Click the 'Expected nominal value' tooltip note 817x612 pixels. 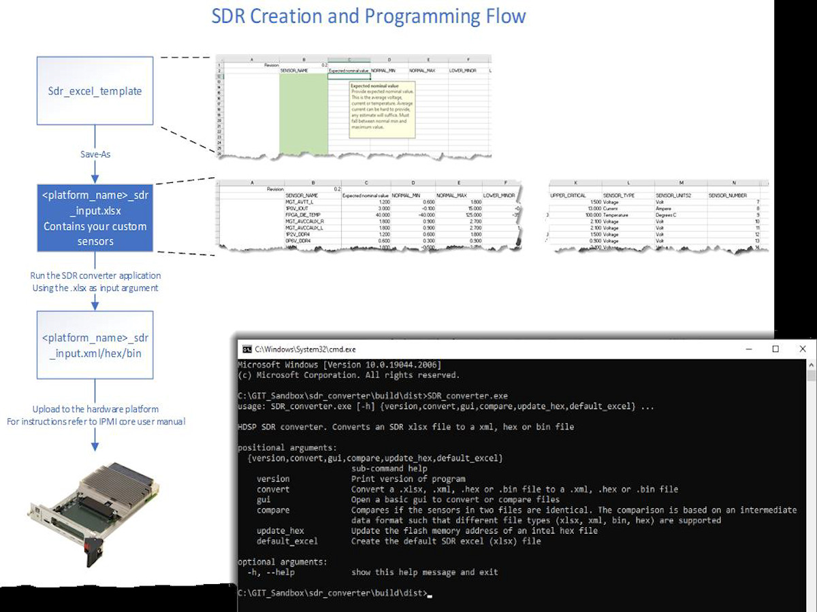381,109
